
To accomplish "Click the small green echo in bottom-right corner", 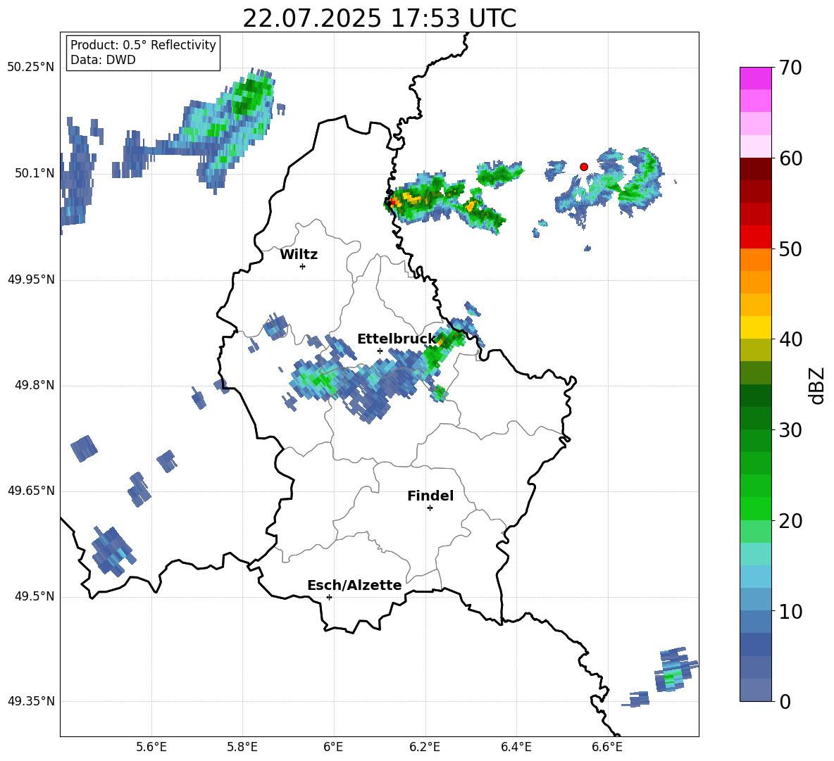I will pos(673,677).
